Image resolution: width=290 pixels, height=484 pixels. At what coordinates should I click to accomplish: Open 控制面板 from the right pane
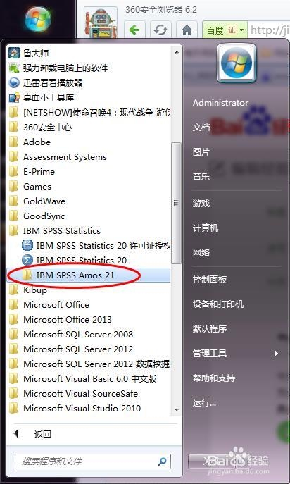tap(210, 279)
